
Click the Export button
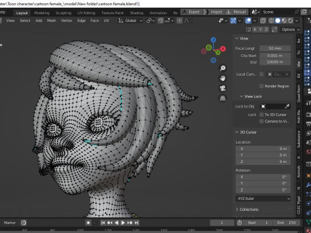(x=191, y=12)
